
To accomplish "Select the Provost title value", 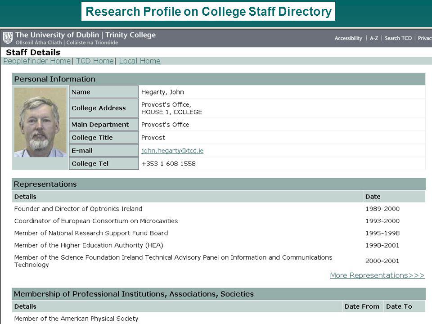I will [x=153, y=138].
